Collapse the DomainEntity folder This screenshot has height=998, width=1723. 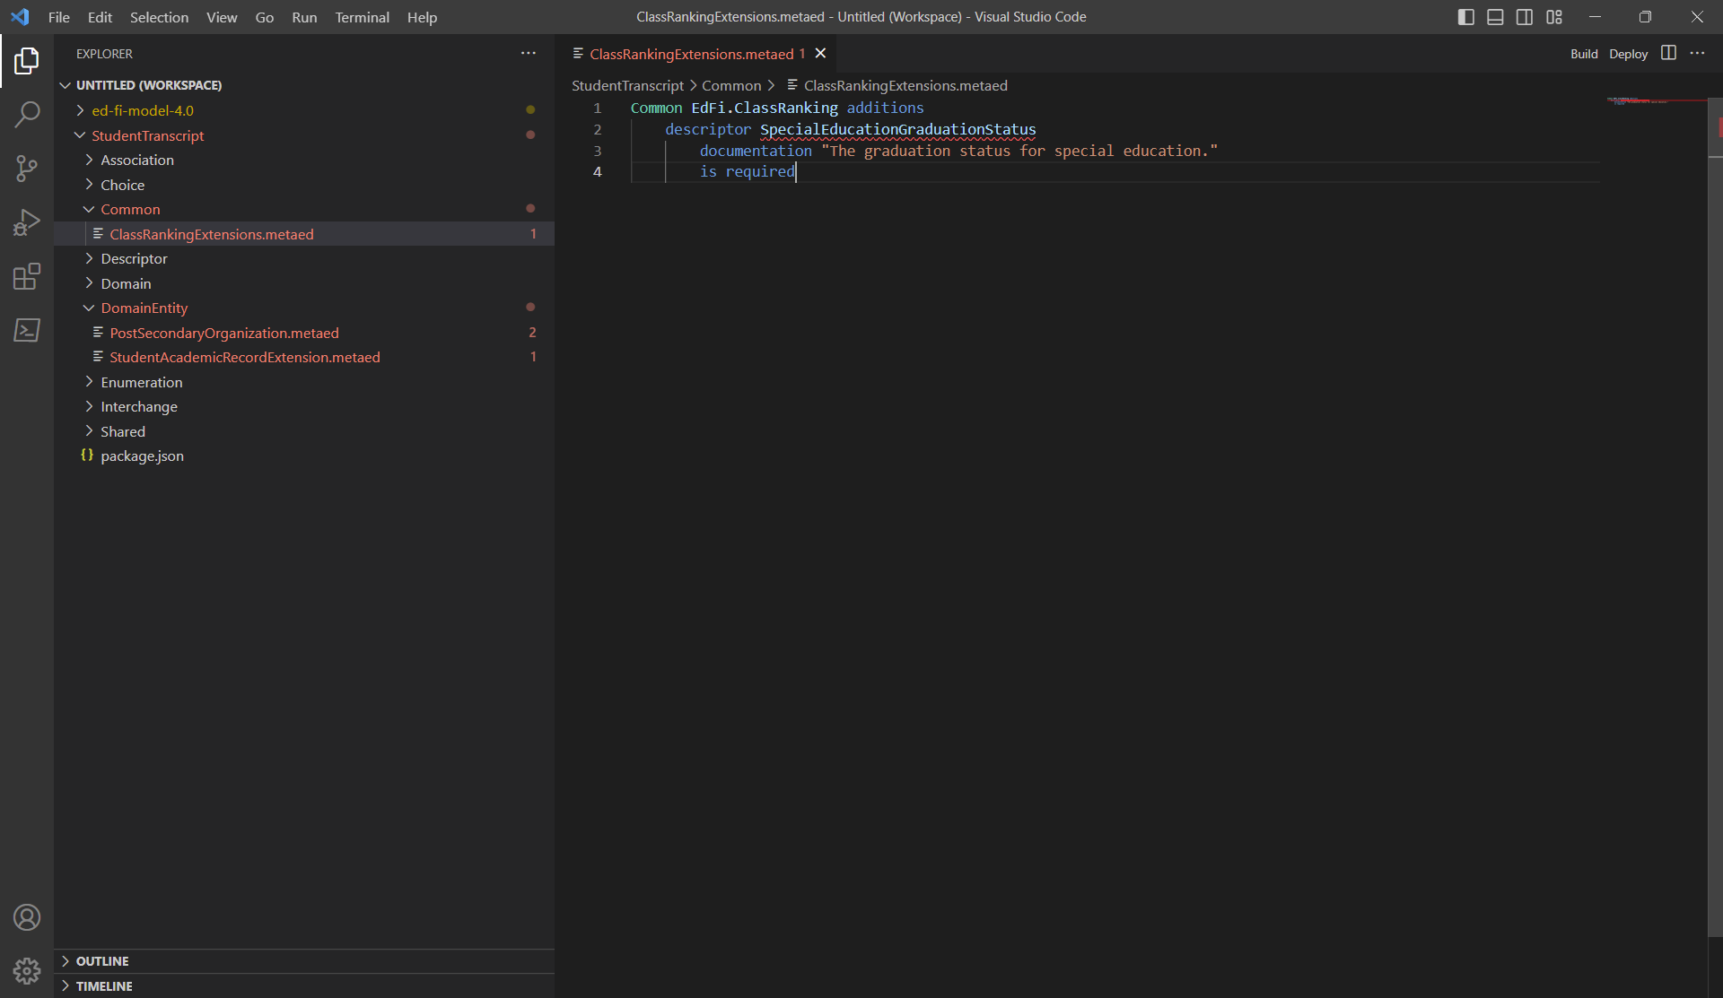click(x=89, y=308)
